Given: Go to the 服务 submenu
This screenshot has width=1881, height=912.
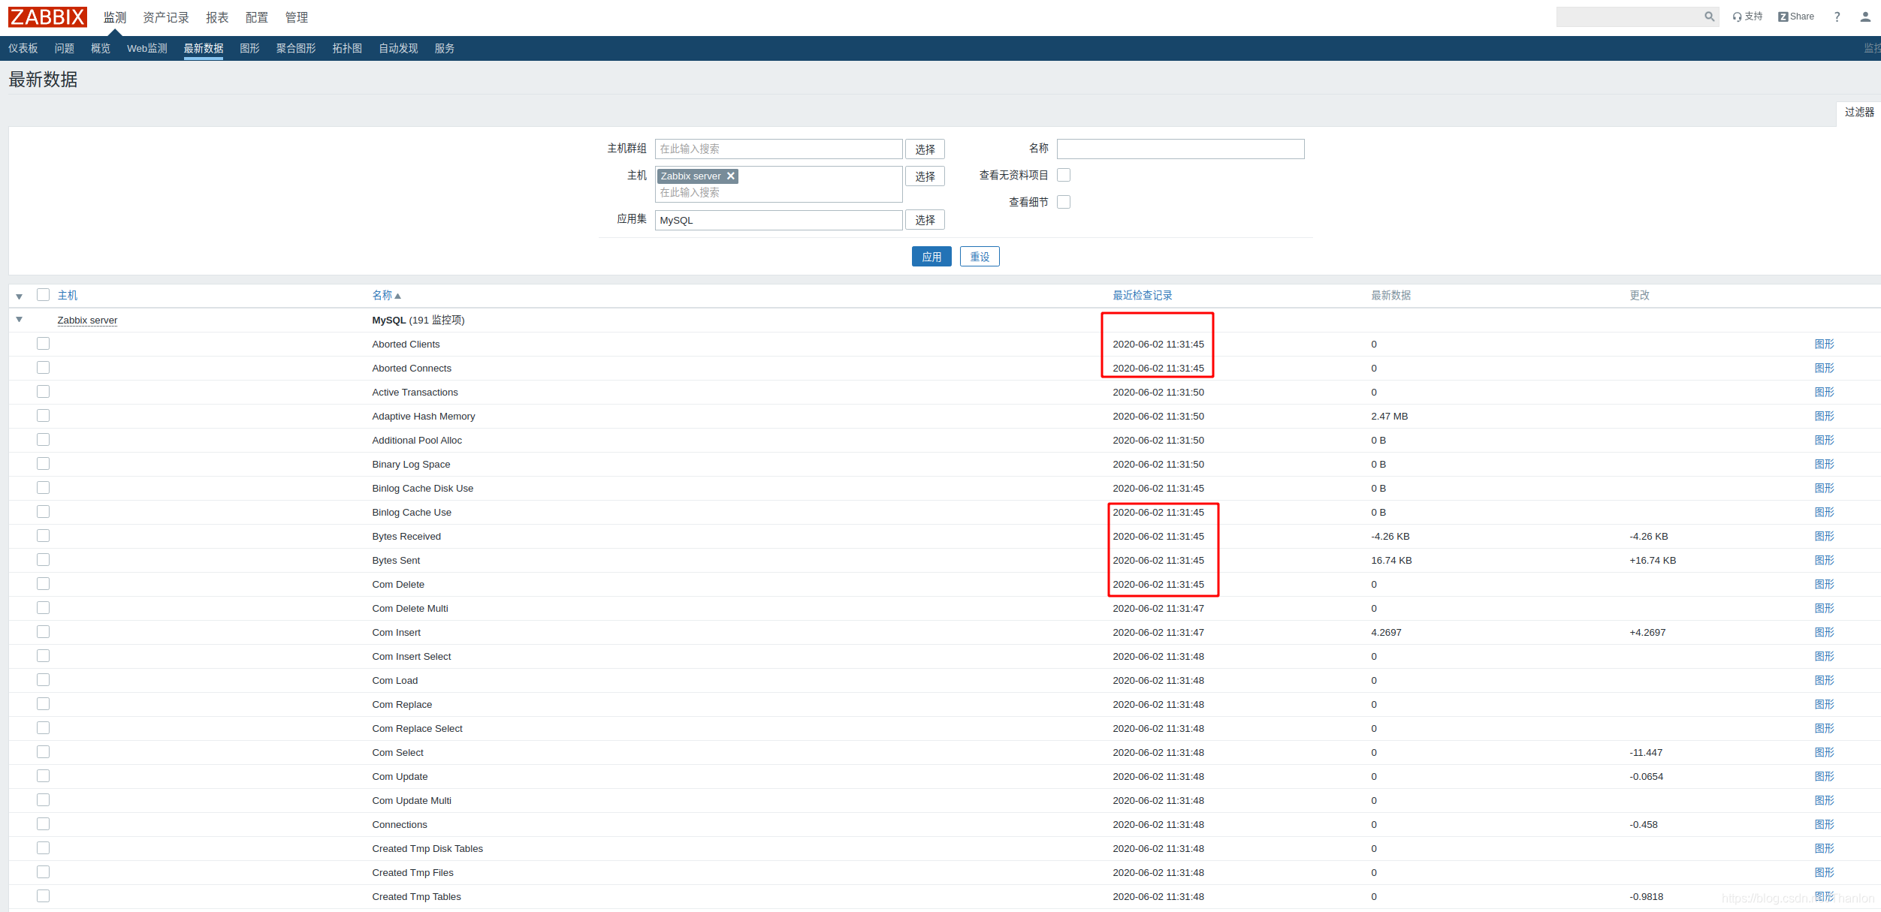Looking at the screenshot, I should 445,48.
